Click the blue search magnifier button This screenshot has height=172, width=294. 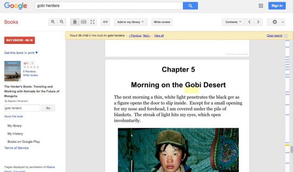pyautogui.click(x=190, y=6)
